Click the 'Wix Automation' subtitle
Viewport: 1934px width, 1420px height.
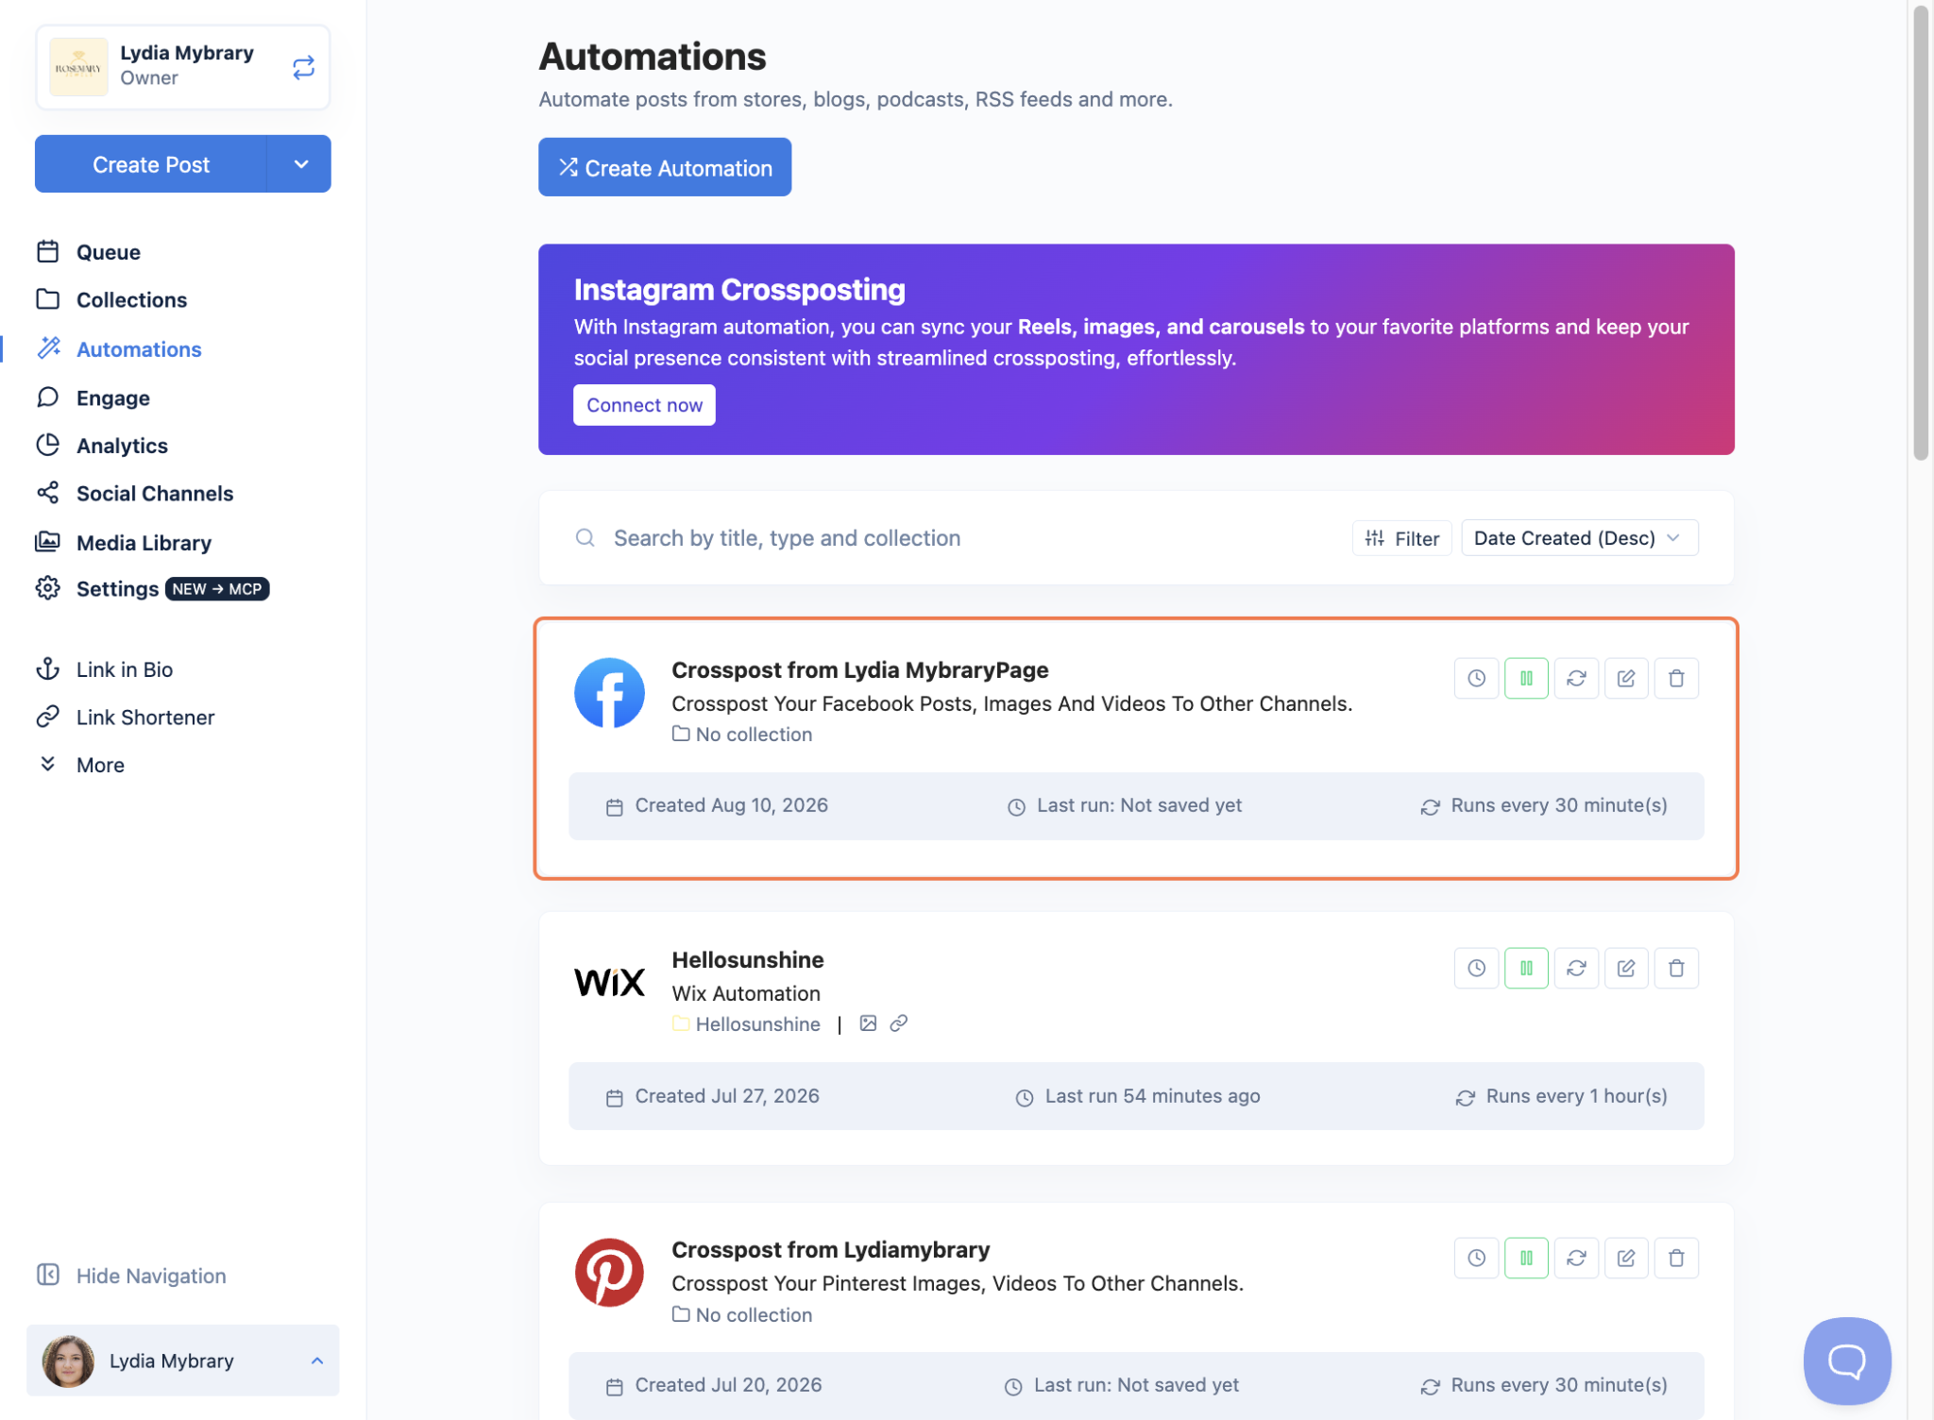(x=746, y=993)
